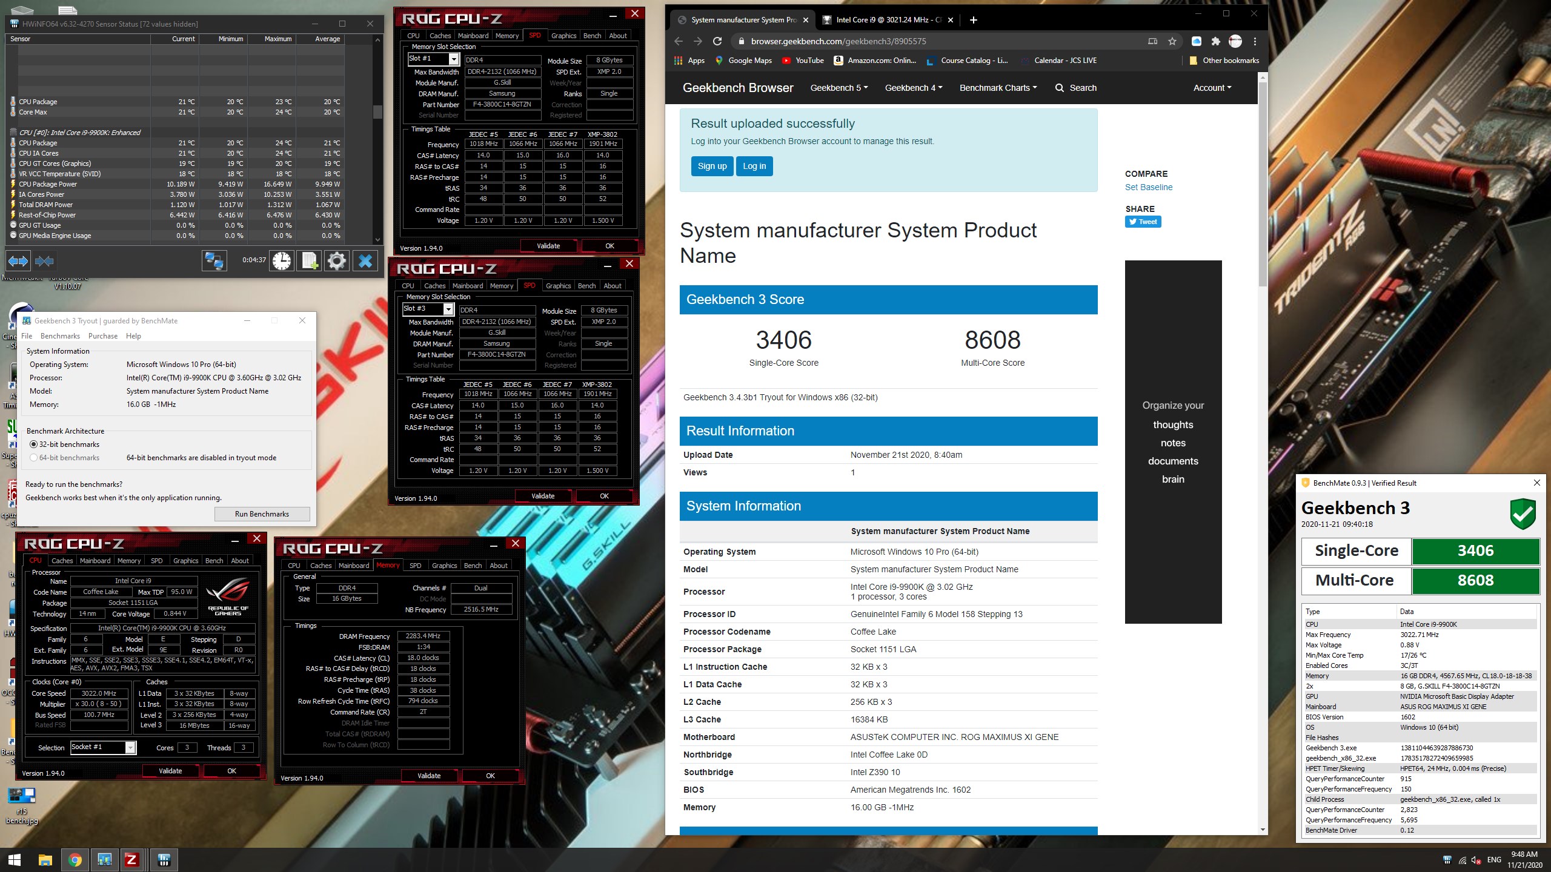The width and height of the screenshot is (1551, 872).
Task: Click Log in button
Action: (x=754, y=166)
